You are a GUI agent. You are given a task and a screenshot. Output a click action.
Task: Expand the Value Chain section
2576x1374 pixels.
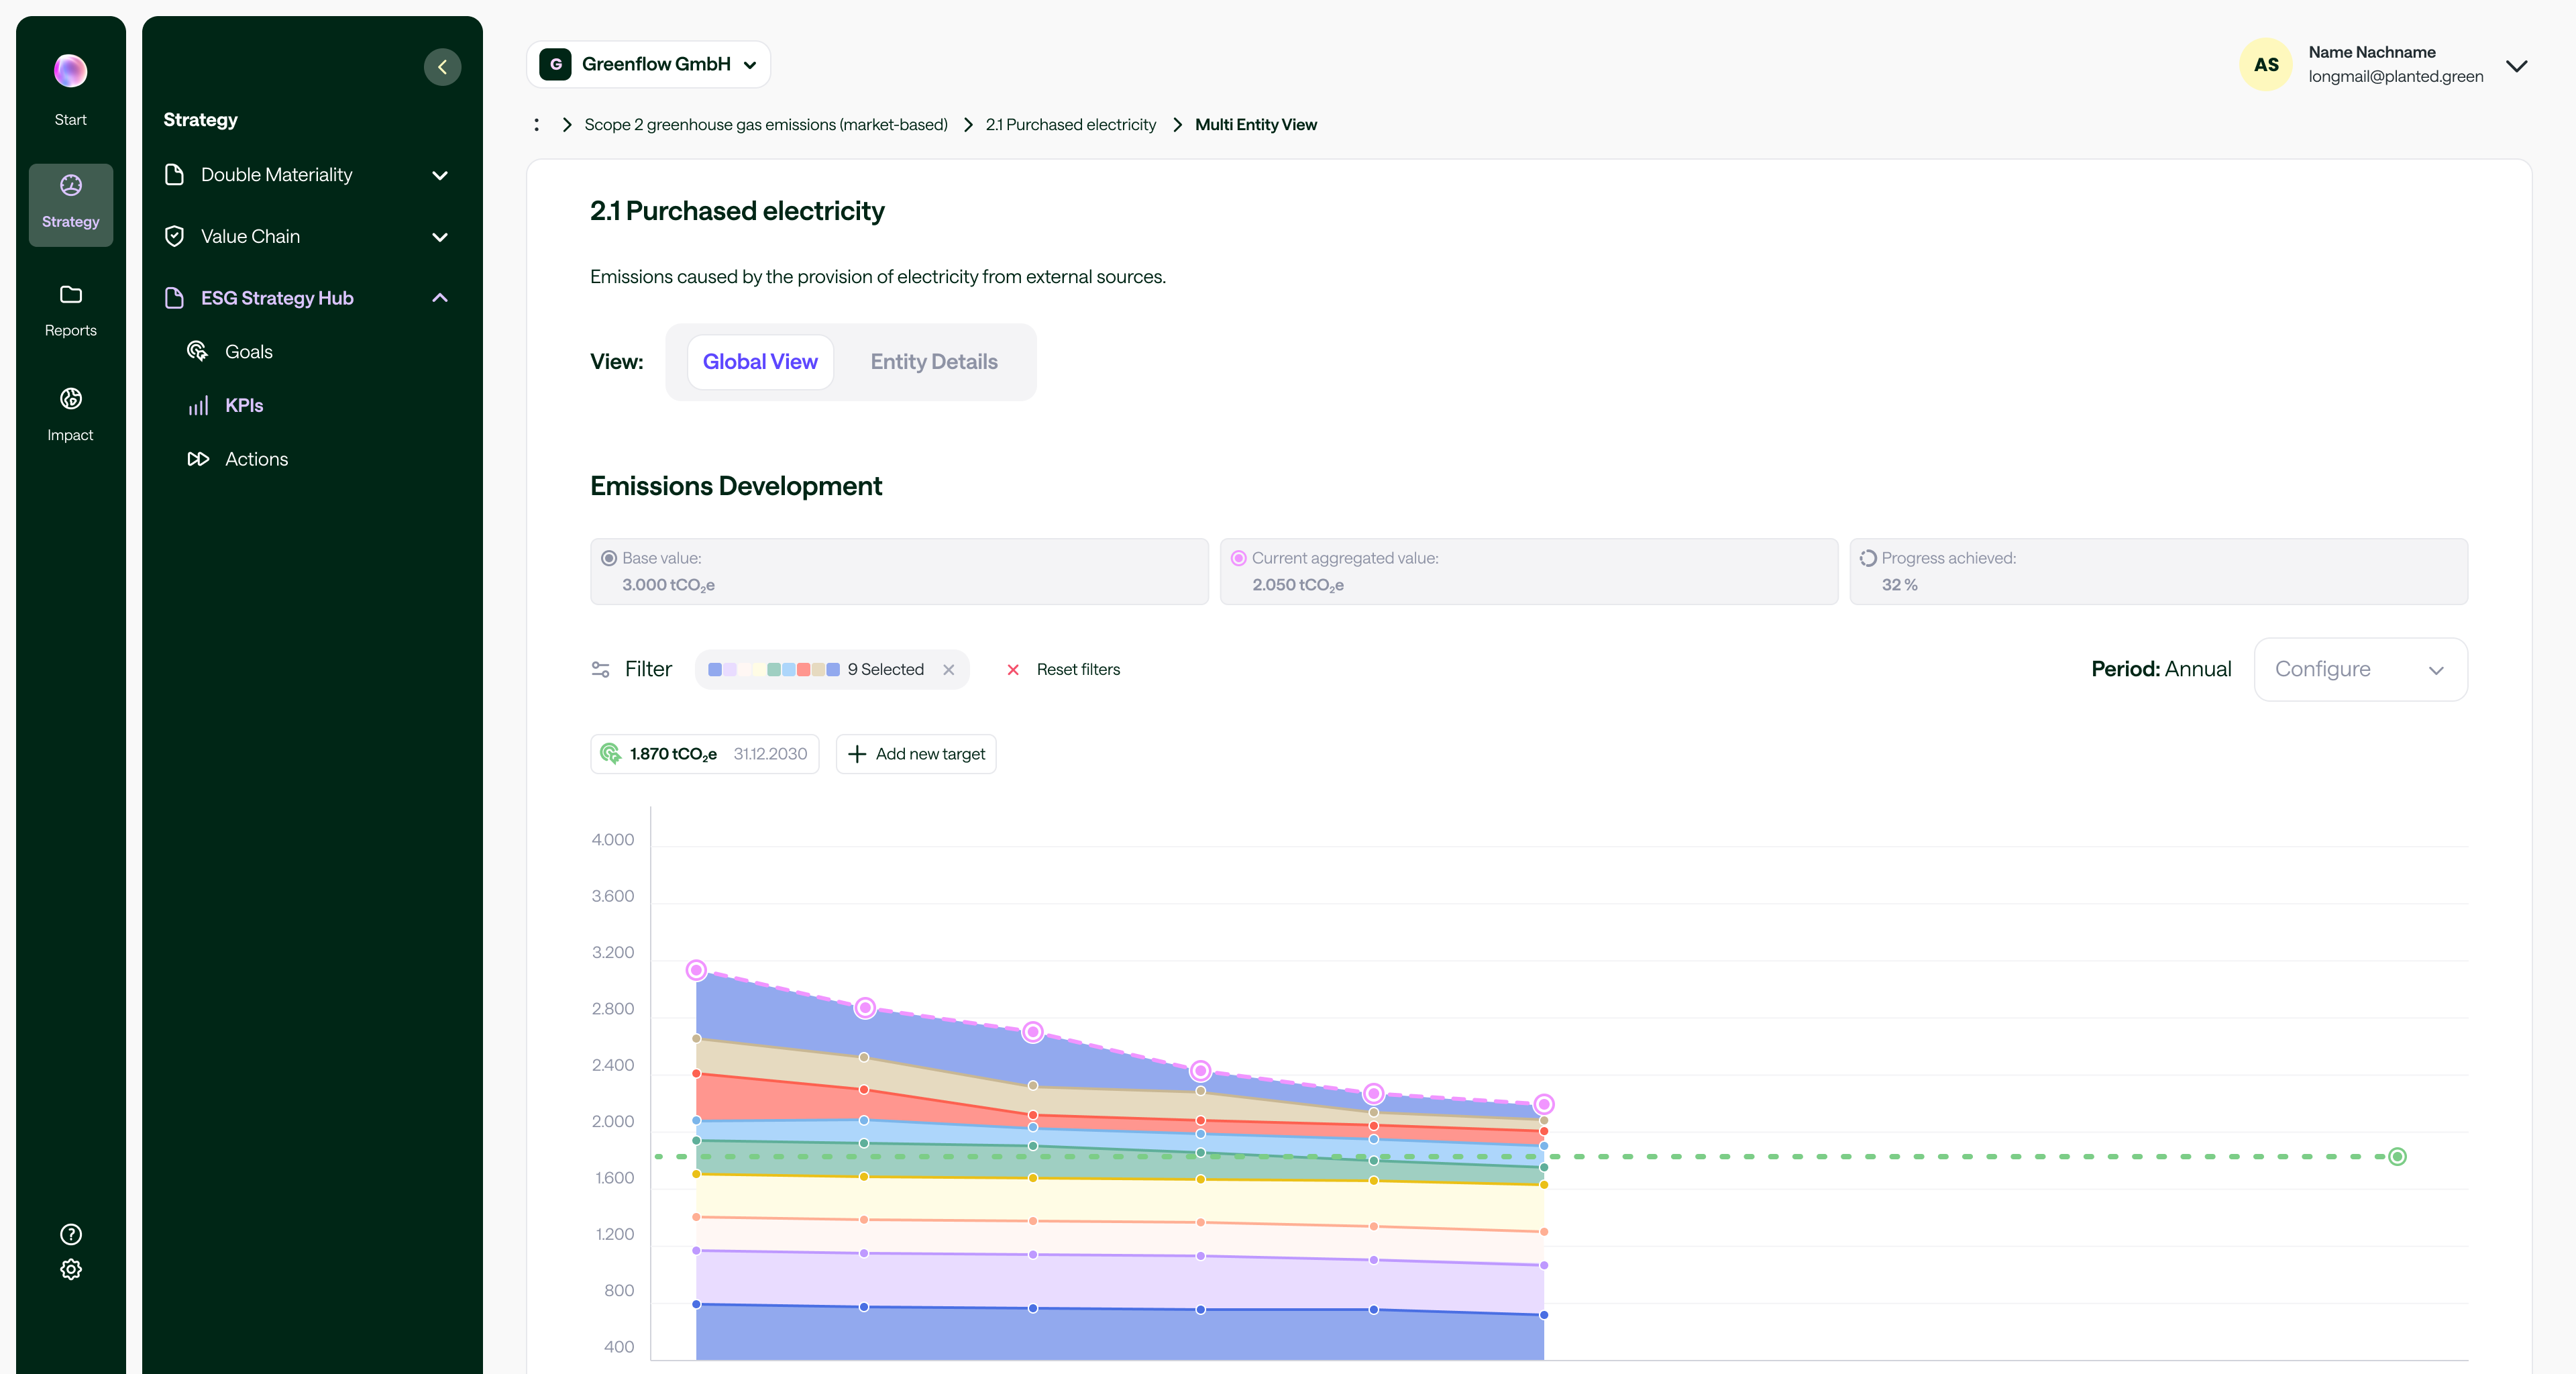click(x=440, y=237)
